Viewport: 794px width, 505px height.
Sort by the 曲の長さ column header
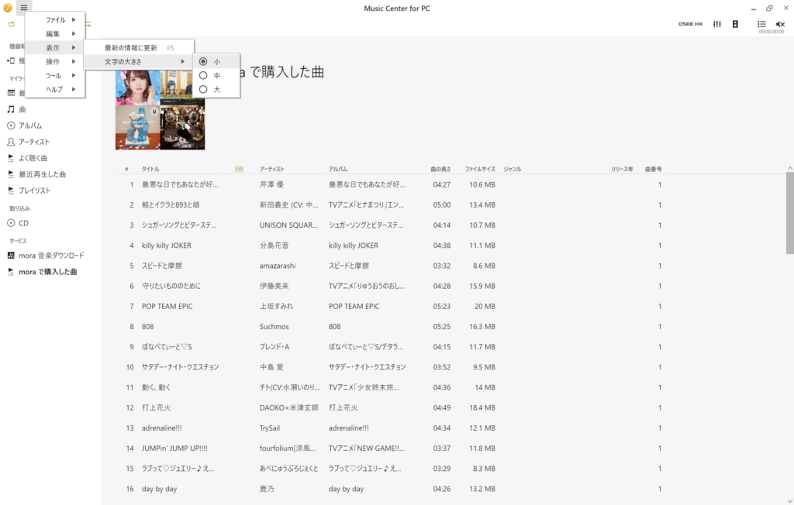[x=440, y=169]
